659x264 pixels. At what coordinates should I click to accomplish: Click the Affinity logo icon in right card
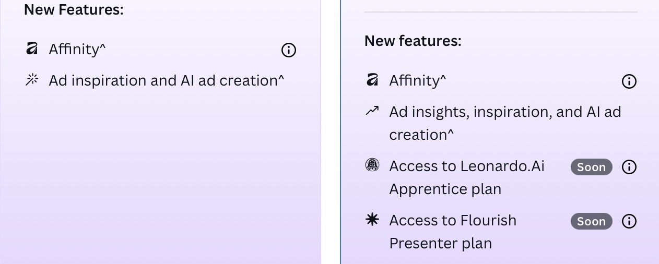(372, 80)
